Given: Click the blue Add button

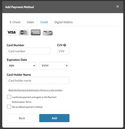Looking at the screenshot, I should coord(54,118).
